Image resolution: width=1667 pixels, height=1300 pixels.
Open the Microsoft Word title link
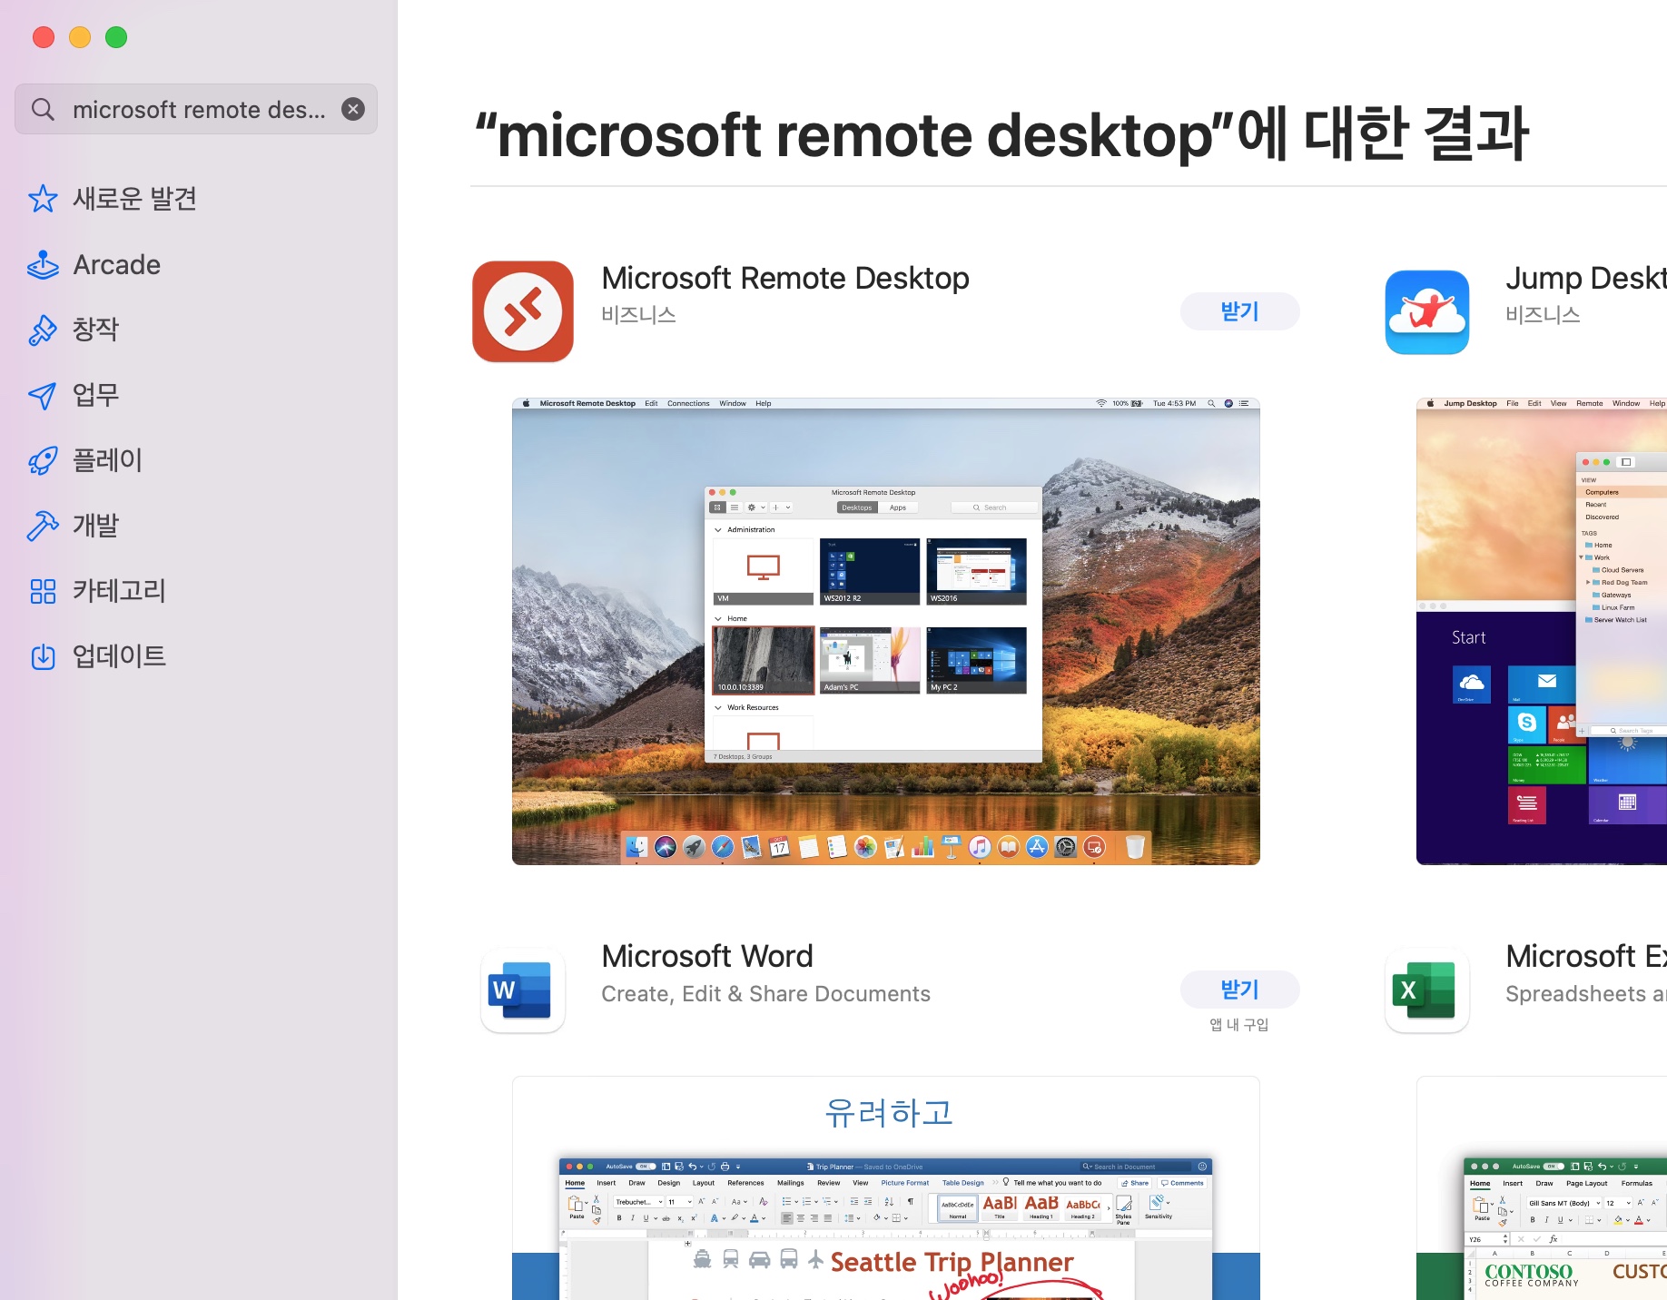click(x=707, y=956)
